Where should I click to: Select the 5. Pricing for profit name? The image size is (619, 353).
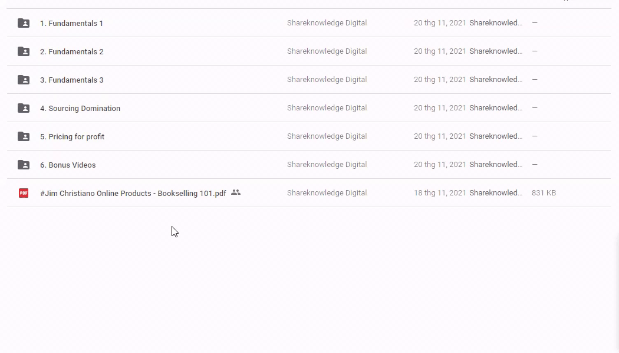click(x=72, y=137)
